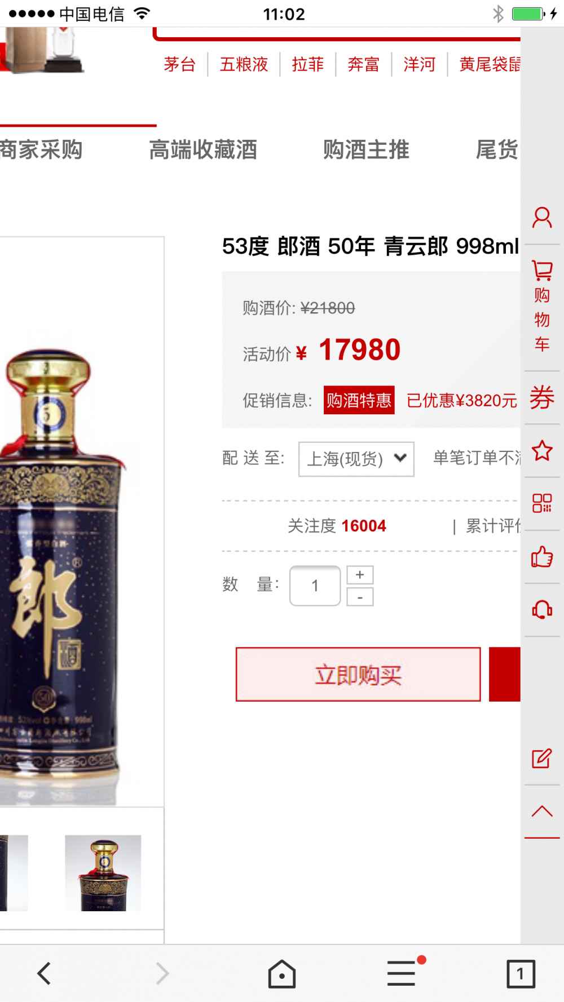Click the star favorites icon in sidebar
Viewport: 564px width, 1002px height.
click(542, 450)
